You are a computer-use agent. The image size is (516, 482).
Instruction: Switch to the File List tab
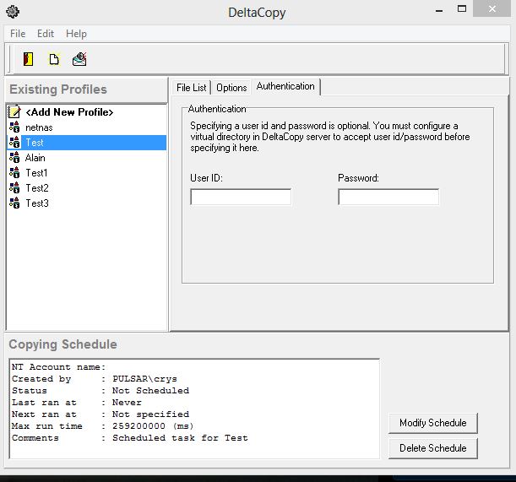[x=191, y=88]
